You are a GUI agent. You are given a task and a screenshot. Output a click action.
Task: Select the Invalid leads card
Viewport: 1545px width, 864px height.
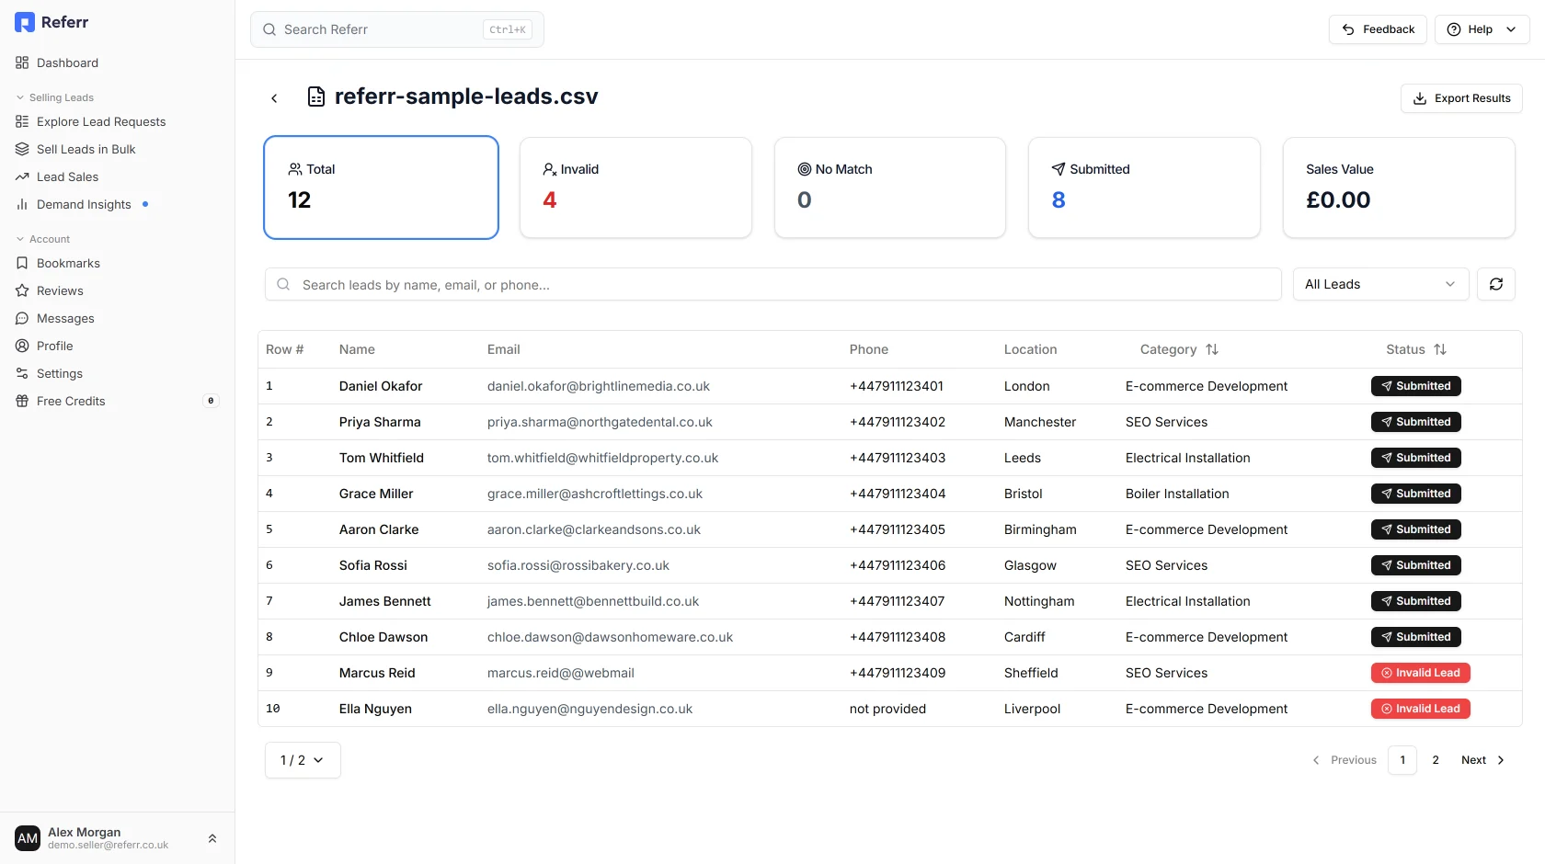(635, 188)
